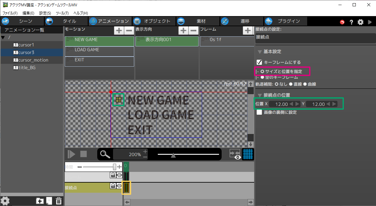Click the stop animation button
Image resolution: width=376 pixels, height=206 pixels.
click(83, 154)
